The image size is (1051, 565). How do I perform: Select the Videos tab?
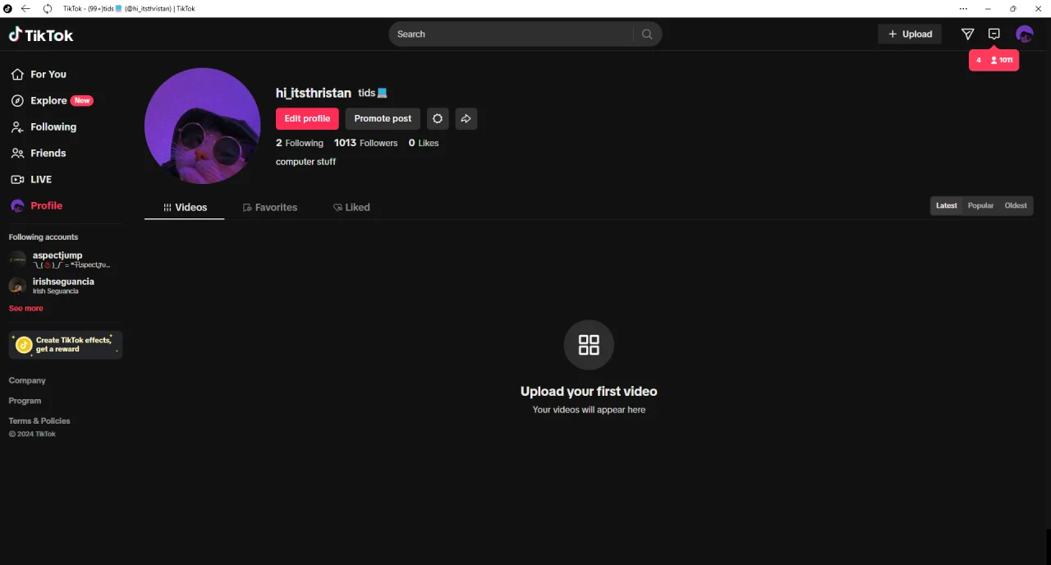[x=185, y=207]
